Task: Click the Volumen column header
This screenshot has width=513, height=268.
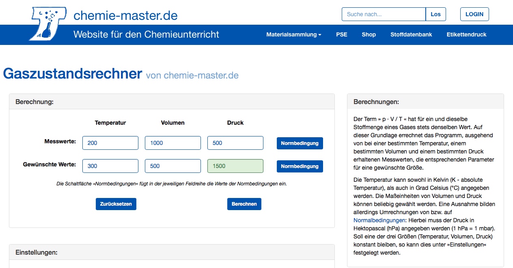Action: click(173, 123)
